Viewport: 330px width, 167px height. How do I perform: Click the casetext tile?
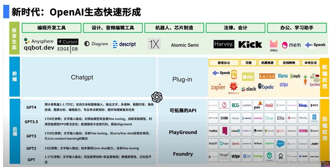[x=247, y=105]
